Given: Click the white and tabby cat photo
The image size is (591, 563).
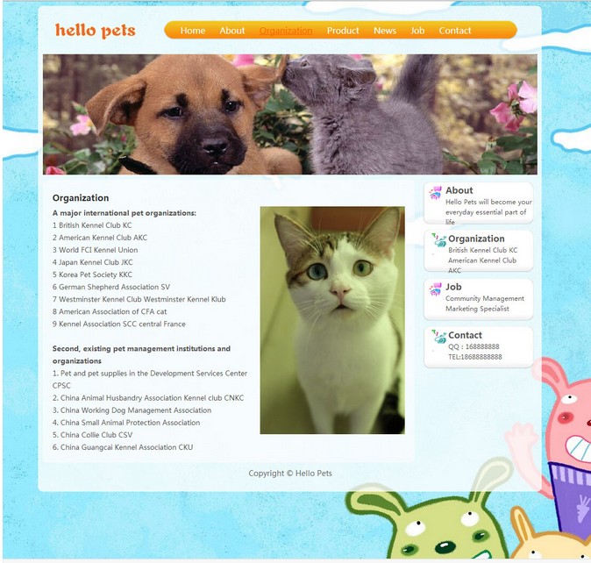Looking at the screenshot, I should [332, 320].
